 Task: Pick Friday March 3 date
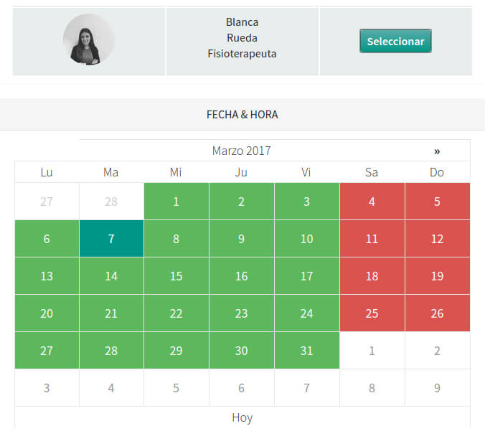pos(306,202)
